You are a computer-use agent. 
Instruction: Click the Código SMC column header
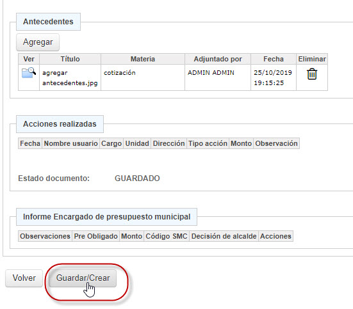coord(167,236)
